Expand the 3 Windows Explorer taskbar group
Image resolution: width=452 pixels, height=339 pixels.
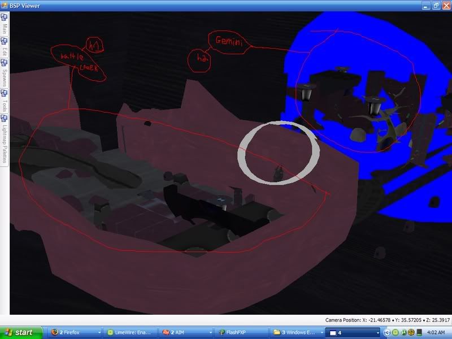[298, 332]
